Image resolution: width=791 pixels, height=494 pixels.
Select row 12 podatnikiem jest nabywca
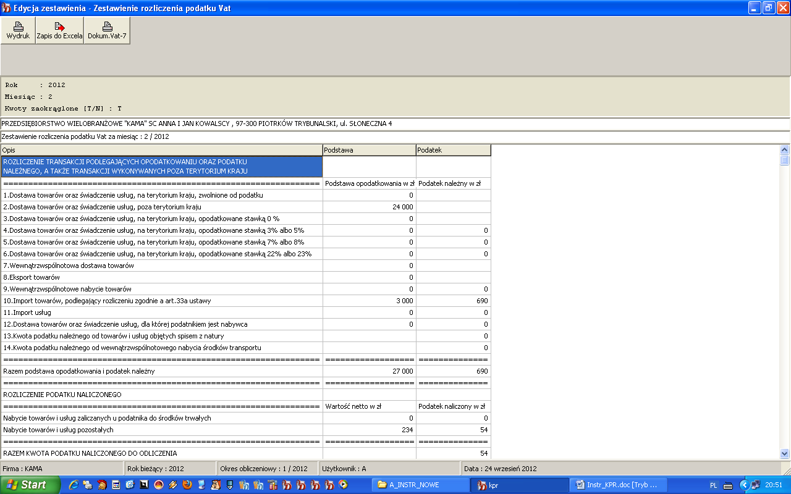click(x=161, y=324)
